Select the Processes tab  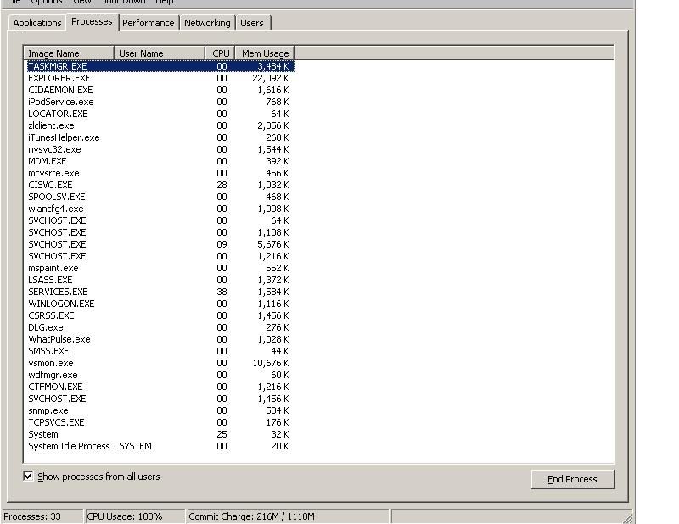pyautogui.click(x=92, y=22)
